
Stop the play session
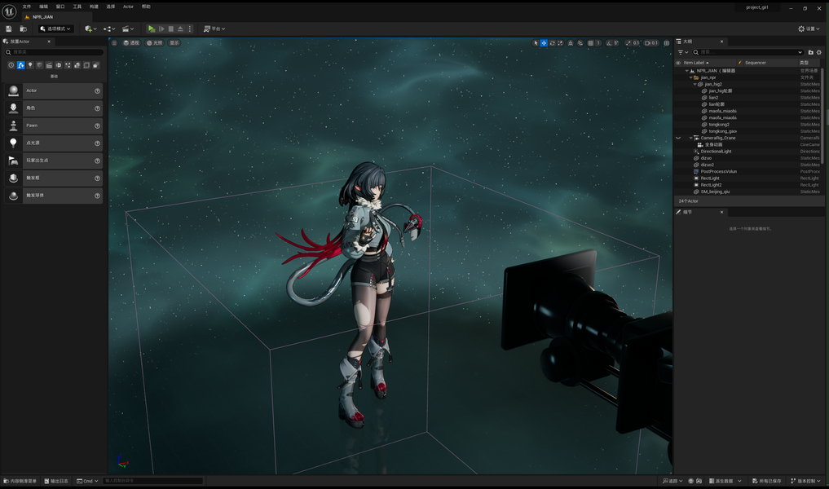(x=170, y=29)
